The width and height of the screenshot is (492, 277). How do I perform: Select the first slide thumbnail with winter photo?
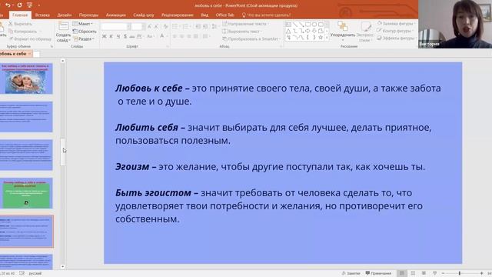point(26,78)
